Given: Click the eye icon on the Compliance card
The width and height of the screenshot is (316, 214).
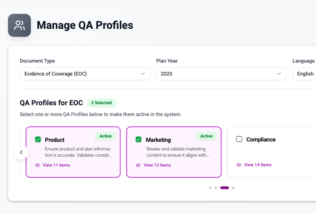Looking at the screenshot, I should click(x=239, y=165).
